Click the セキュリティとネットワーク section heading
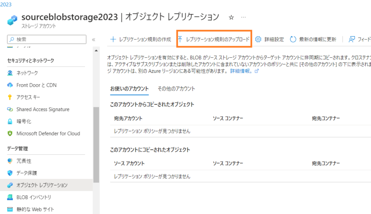 pos(31,60)
